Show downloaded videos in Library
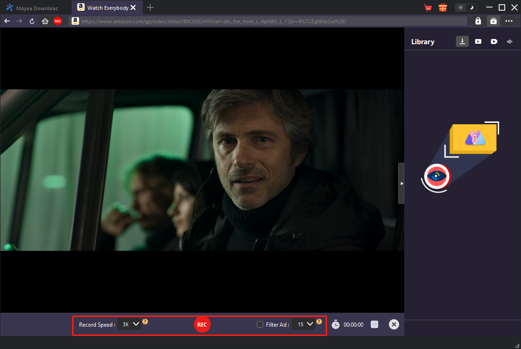This screenshot has width=521, height=349. pyautogui.click(x=478, y=41)
